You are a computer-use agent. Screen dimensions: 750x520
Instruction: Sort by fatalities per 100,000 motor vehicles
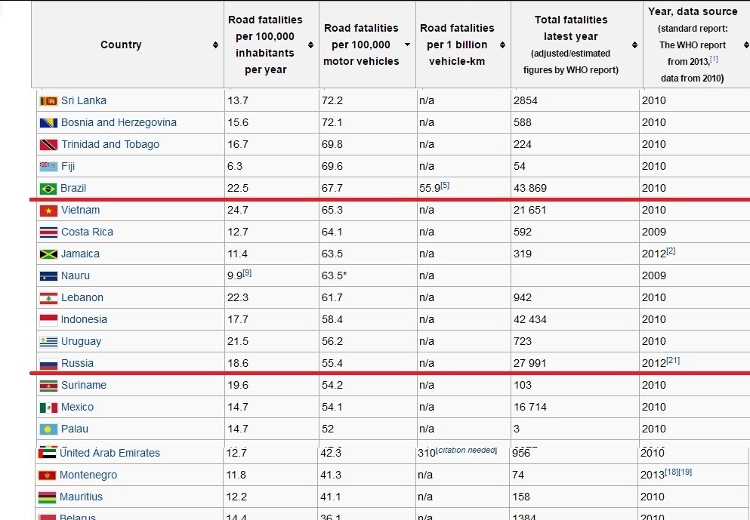pyautogui.click(x=407, y=45)
